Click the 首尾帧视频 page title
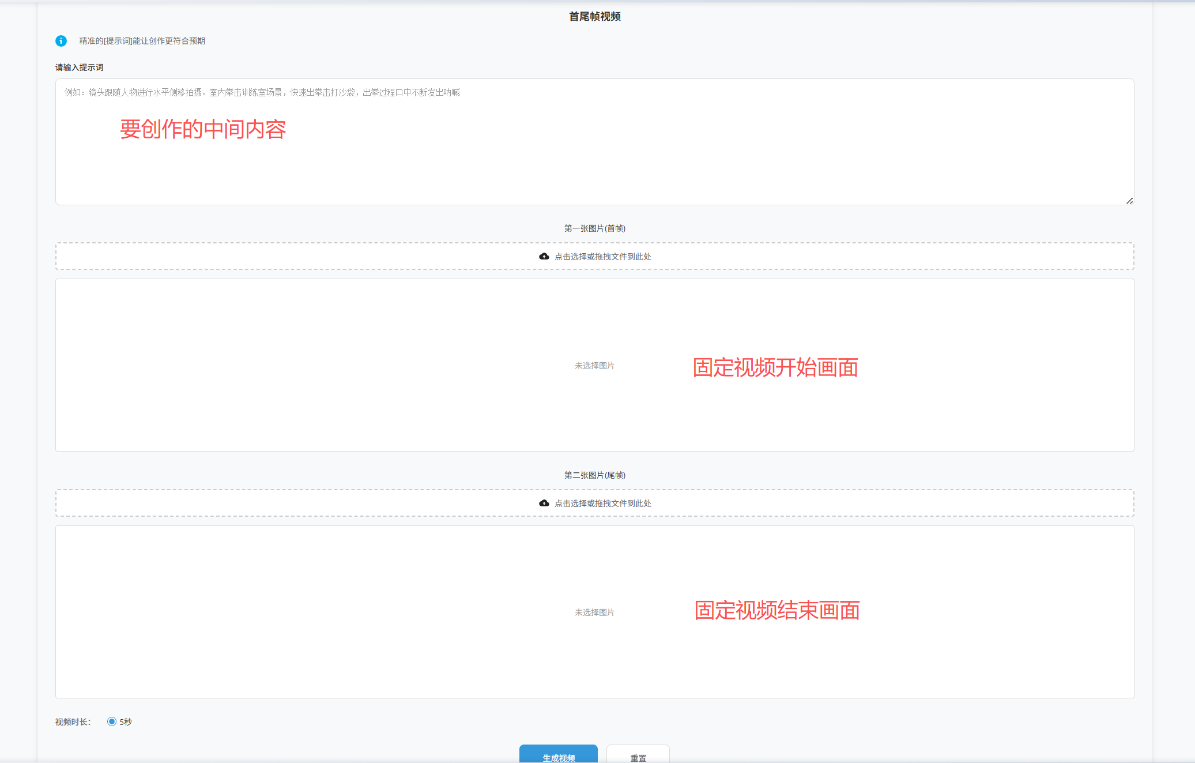The height and width of the screenshot is (763, 1195). coord(594,17)
